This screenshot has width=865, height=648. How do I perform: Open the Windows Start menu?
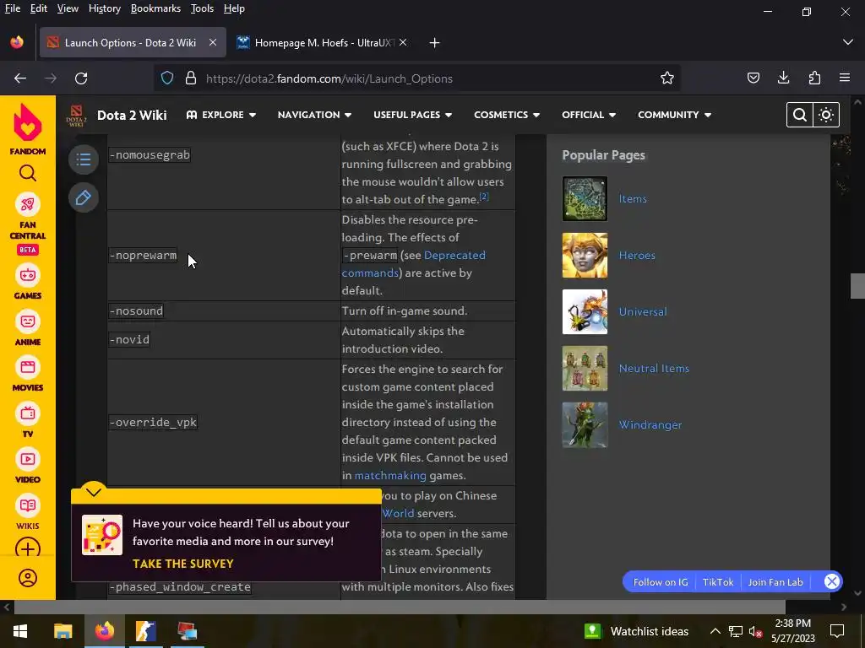pyautogui.click(x=20, y=631)
